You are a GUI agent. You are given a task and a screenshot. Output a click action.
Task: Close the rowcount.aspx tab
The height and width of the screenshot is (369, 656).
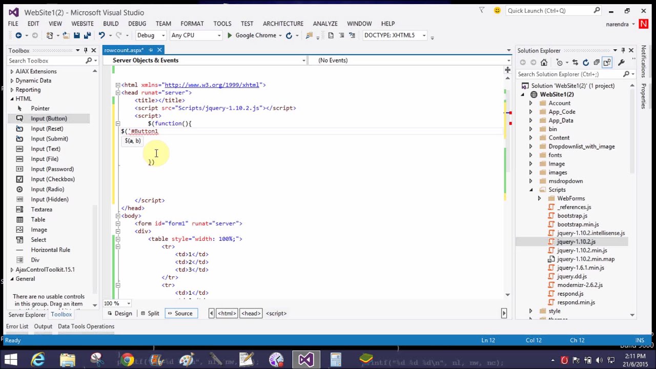[x=159, y=50]
